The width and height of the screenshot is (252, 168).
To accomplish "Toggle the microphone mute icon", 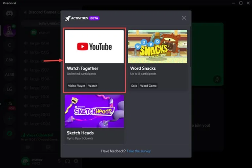I will (59, 161).
